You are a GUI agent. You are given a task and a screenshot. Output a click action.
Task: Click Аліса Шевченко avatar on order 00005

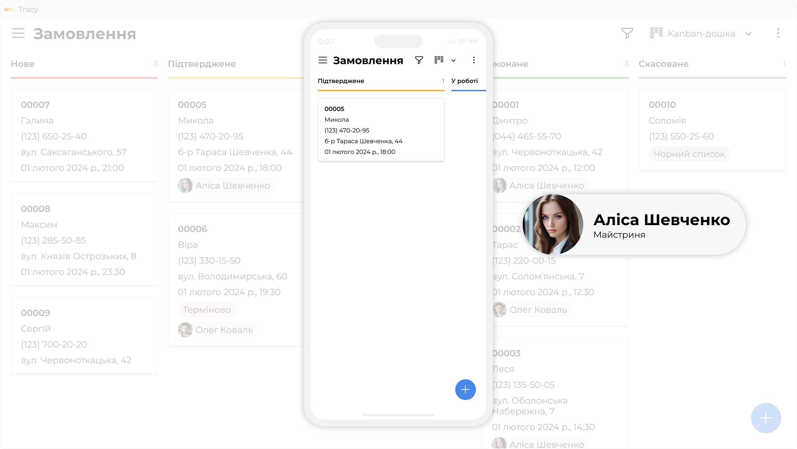[x=185, y=185]
